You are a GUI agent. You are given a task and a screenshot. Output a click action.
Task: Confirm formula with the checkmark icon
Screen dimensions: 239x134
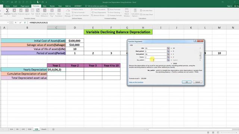point(20,22)
